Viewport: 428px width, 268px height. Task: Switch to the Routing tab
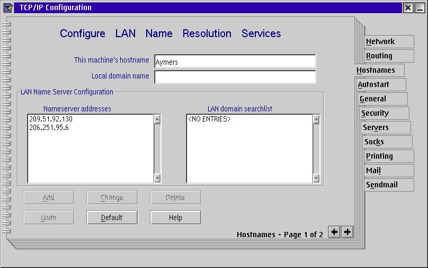pyautogui.click(x=379, y=56)
